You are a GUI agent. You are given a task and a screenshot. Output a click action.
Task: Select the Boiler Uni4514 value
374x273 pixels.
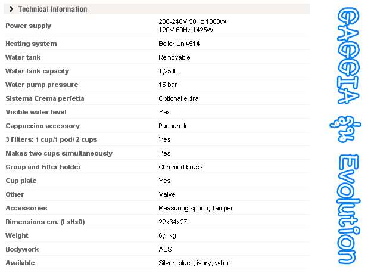[x=179, y=44]
